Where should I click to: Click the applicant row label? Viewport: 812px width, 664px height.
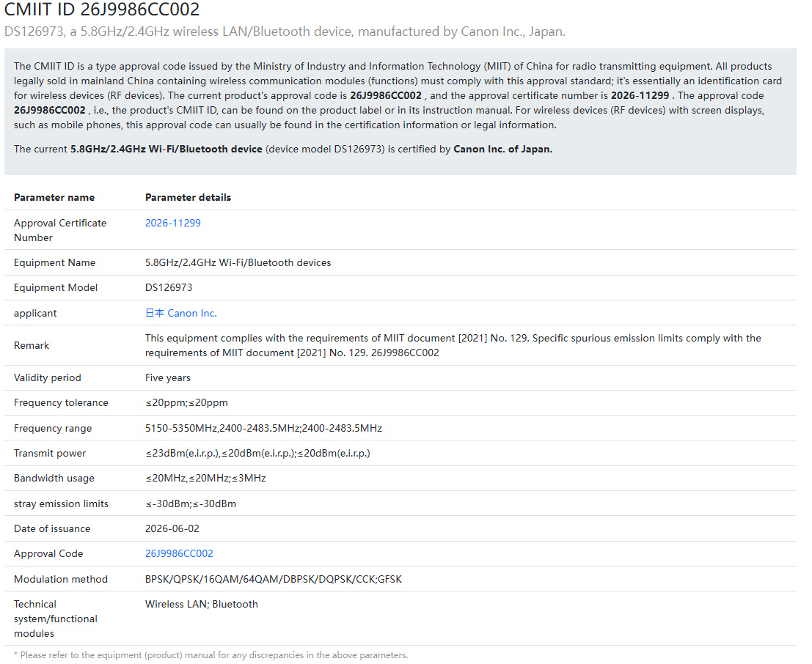point(35,313)
